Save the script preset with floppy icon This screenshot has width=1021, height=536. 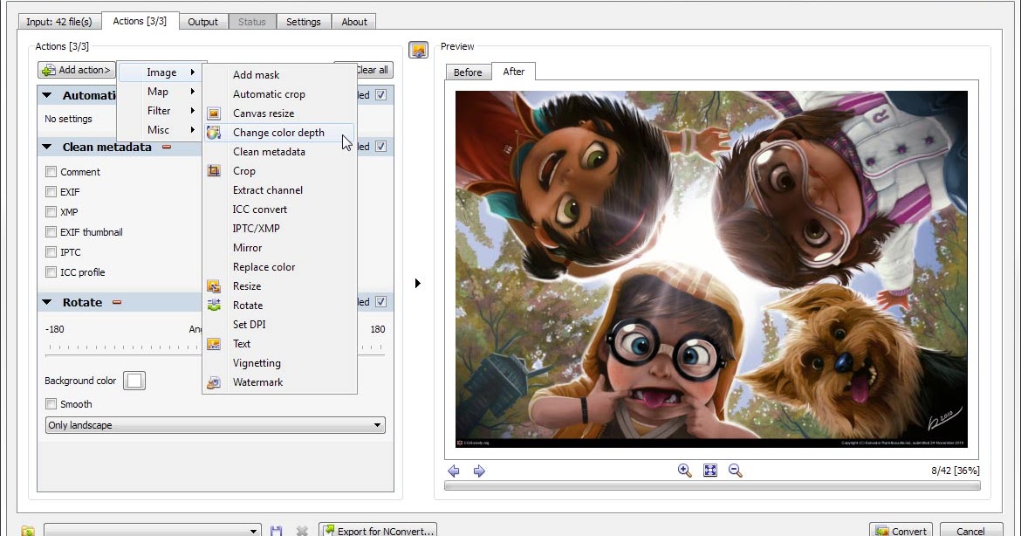tap(276, 531)
